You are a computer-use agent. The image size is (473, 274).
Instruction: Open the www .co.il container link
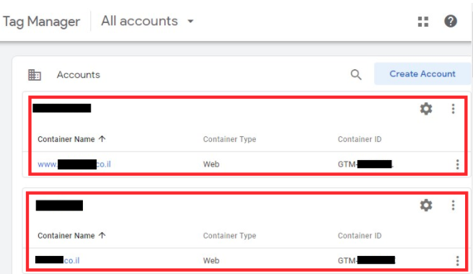[74, 164]
